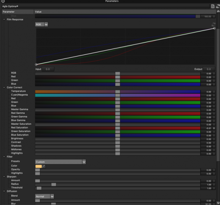Click the small icon right of Blue Saturation value
The width and height of the screenshot is (220, 205).
214,135
